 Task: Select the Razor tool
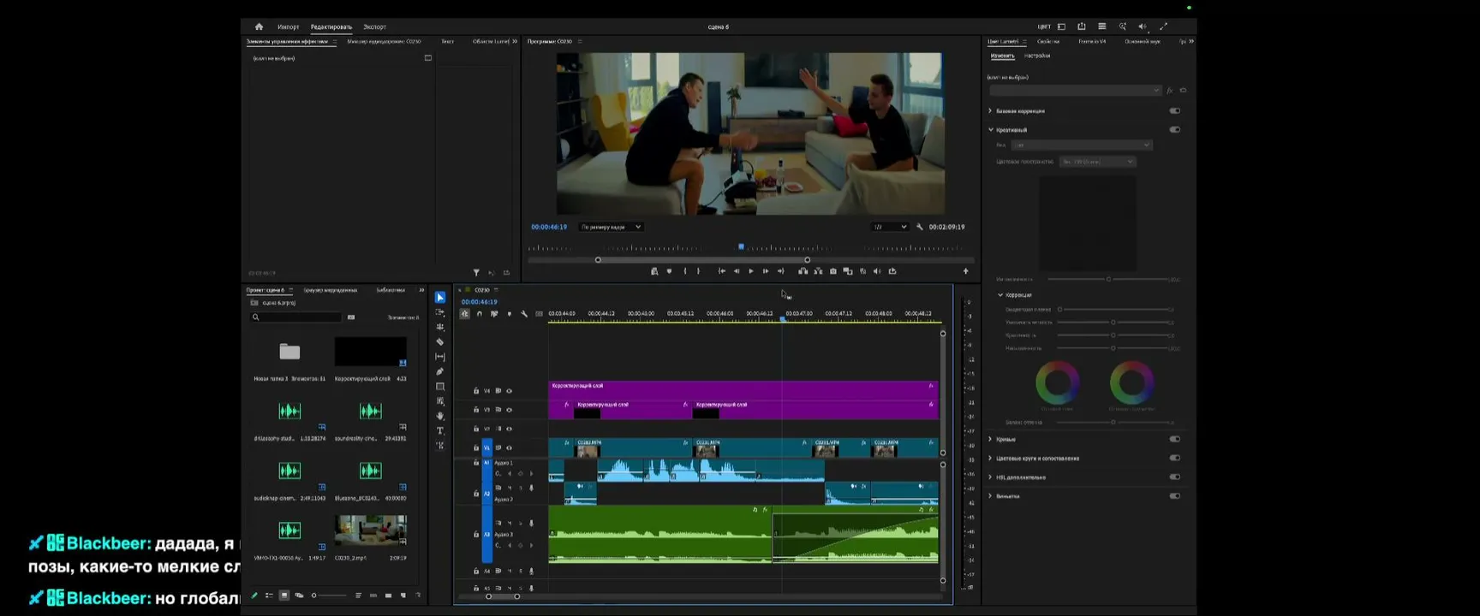tap(440, 341)
